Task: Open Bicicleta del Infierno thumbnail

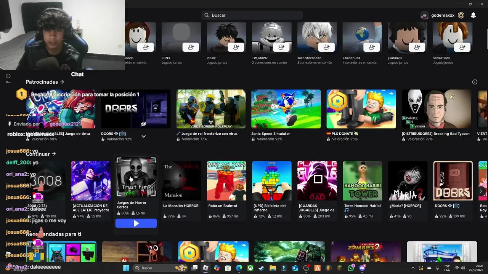Action: [x=272, y=181]
